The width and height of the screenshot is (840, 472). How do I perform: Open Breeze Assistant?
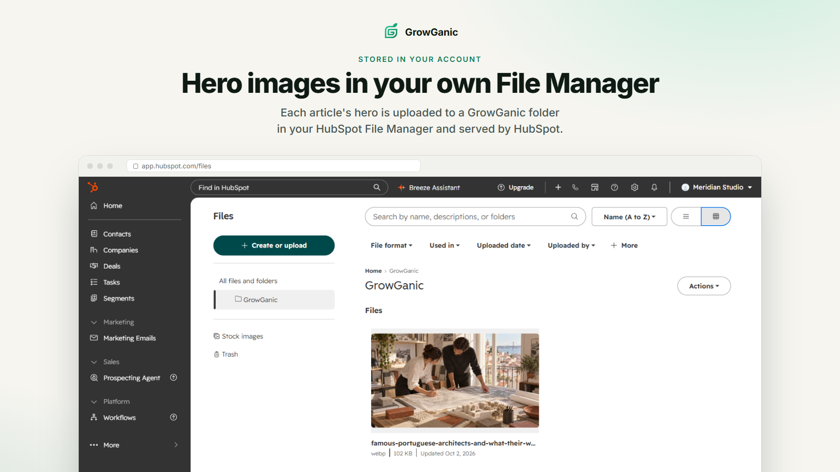(x=429, y=188)
